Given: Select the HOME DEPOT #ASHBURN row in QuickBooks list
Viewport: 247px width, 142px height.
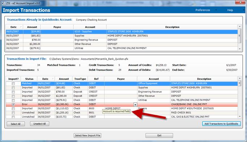Looking at the screenshot, I should [122, 36].
